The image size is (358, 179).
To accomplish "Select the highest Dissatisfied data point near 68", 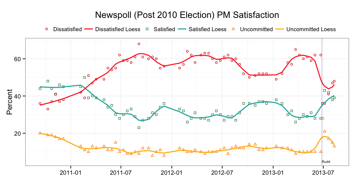I will 139,44.
